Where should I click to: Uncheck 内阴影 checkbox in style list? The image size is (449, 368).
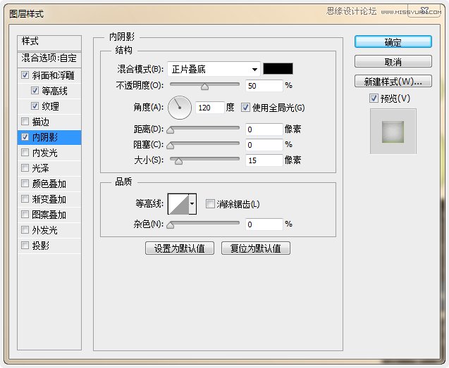coord(25,137)
